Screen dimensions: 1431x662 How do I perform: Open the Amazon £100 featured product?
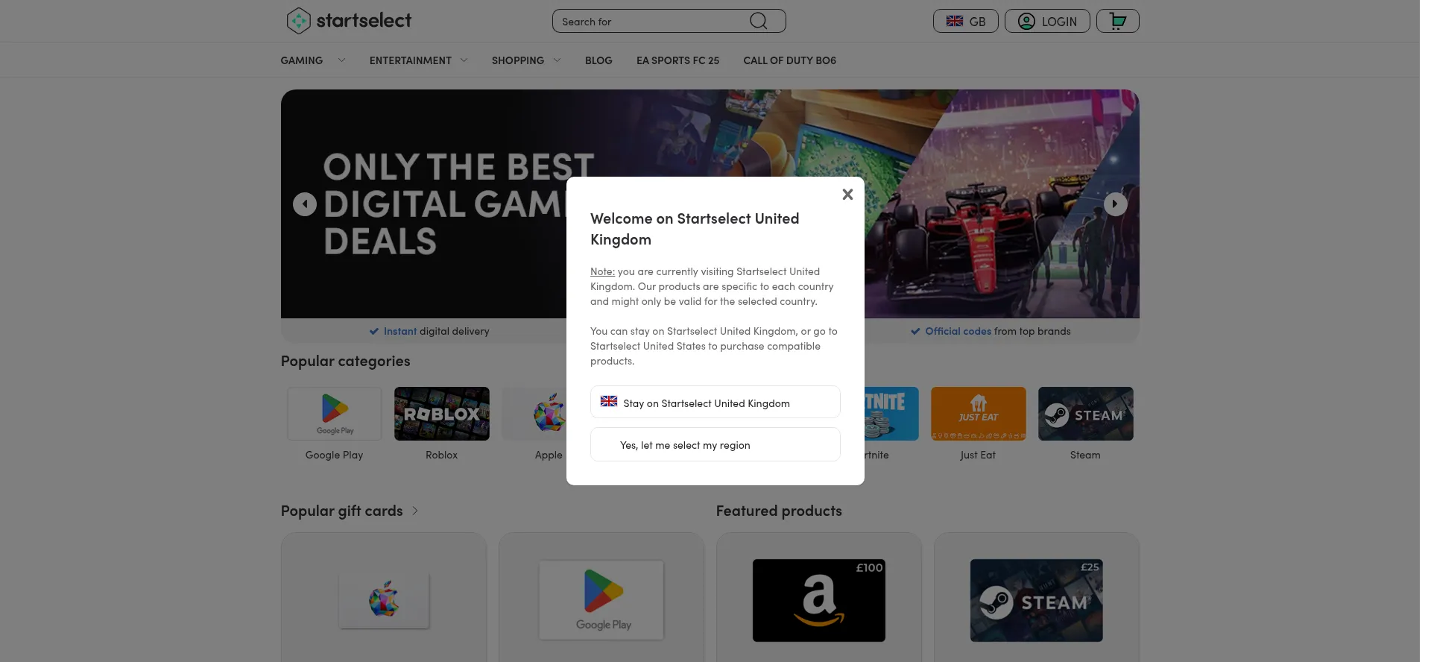(819, 597)
